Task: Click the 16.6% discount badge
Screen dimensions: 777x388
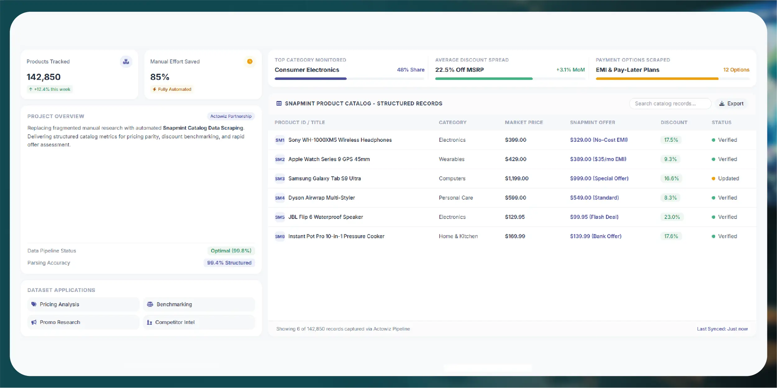Action: (671, 179)
